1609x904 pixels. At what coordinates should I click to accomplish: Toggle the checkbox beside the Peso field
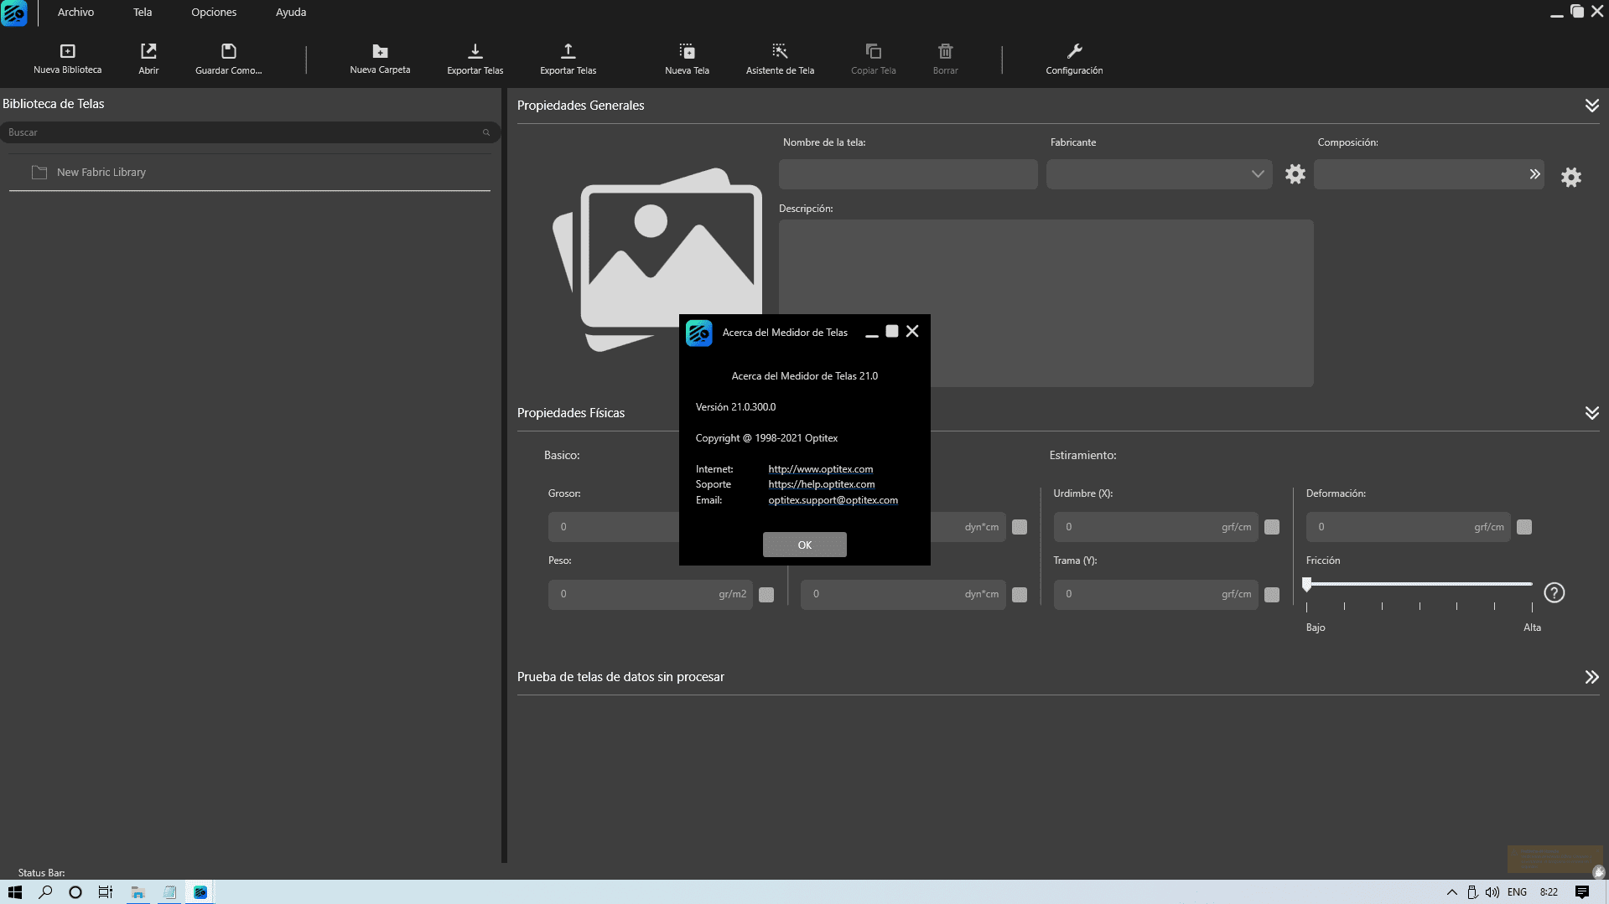(766, 595)
